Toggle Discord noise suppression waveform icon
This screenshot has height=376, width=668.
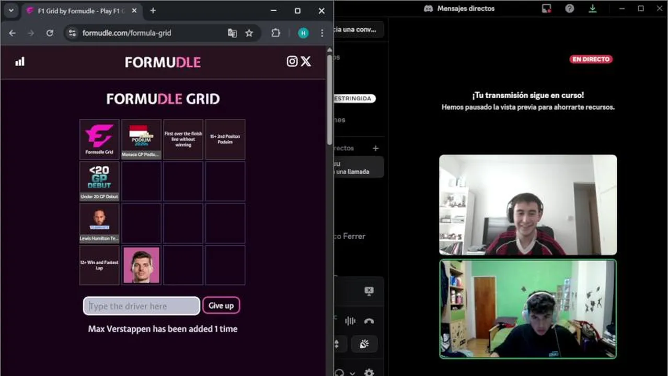[350, 321]
